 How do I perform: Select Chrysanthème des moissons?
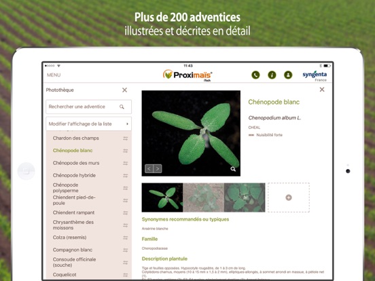pyautogui.click(x=73, y=225)
